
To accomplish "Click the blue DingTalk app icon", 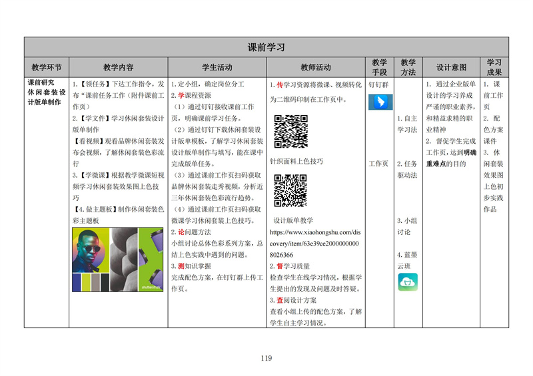I will [x=380, y=102].
